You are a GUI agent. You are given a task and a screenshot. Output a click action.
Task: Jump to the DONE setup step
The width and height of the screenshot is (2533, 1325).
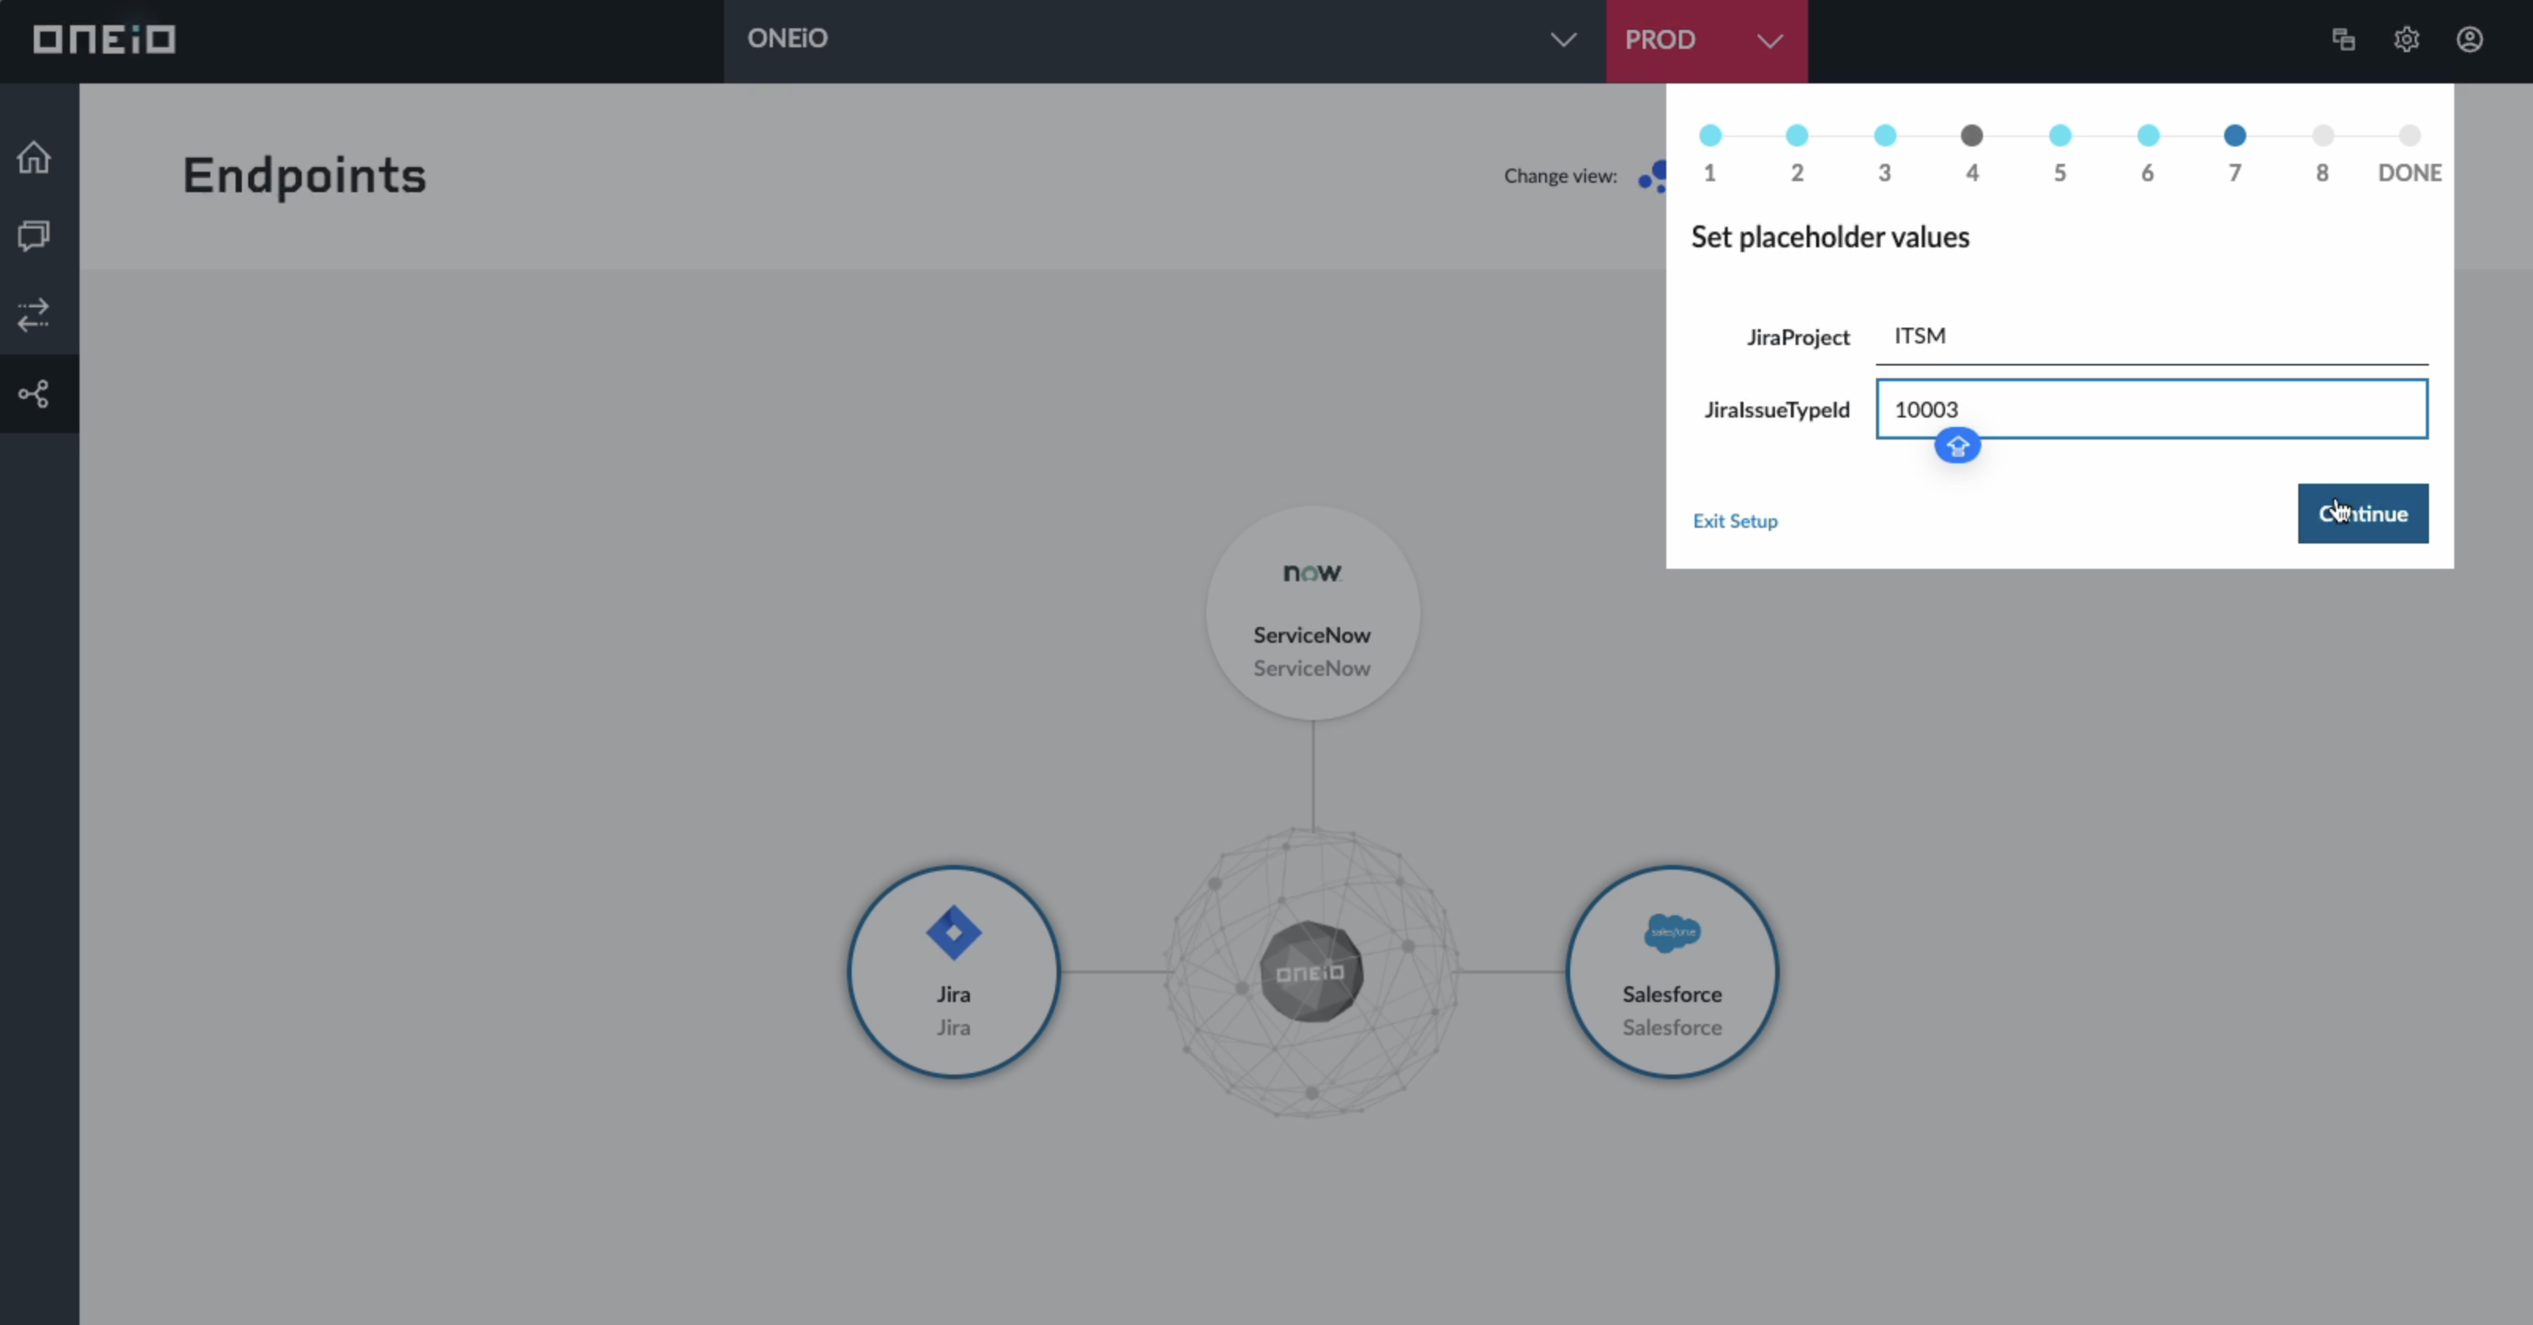click(2409, 135)
